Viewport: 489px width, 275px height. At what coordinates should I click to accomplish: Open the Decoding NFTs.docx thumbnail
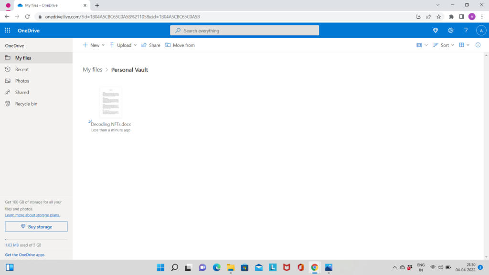point(110,102)
